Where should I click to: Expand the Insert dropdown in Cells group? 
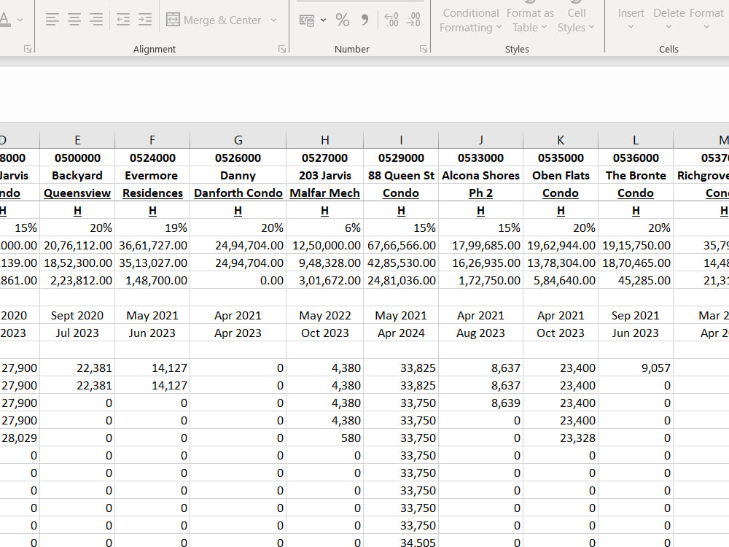coord(631,20)
